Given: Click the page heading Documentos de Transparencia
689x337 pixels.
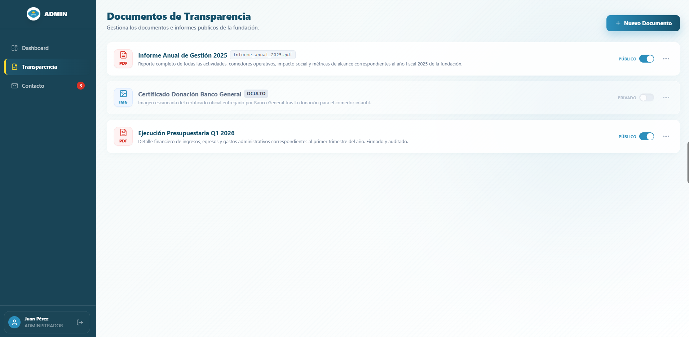Looking at the screenshot, I should (179, 16).
